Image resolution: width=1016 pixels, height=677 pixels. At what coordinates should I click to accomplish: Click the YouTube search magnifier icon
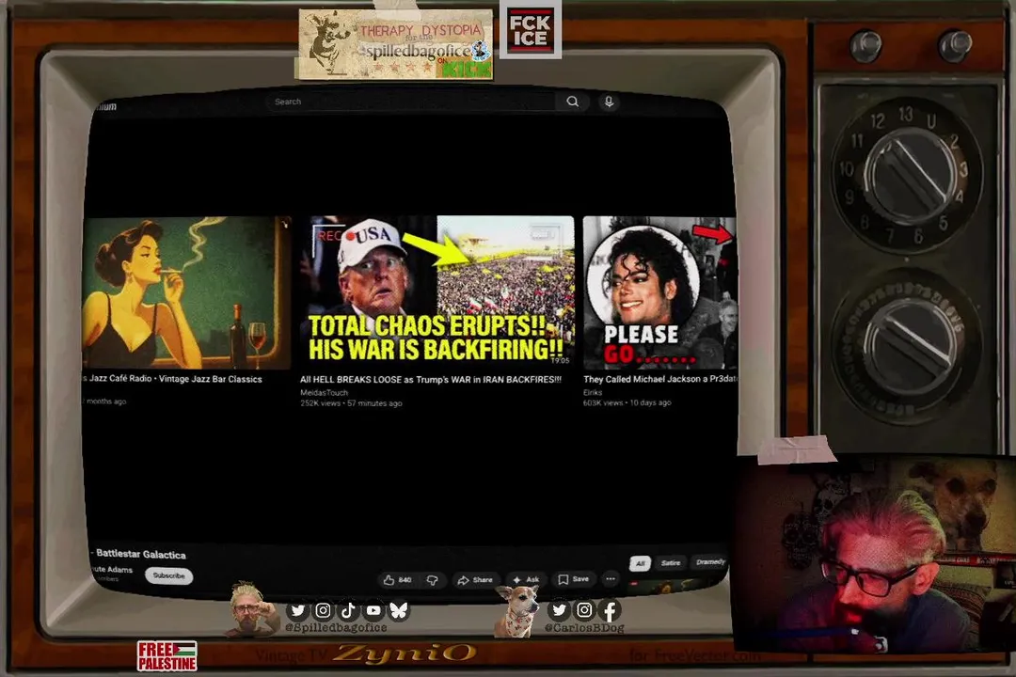point(572,102)
